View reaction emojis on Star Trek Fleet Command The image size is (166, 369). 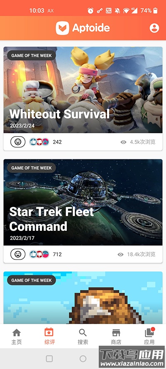pos(39,254)
